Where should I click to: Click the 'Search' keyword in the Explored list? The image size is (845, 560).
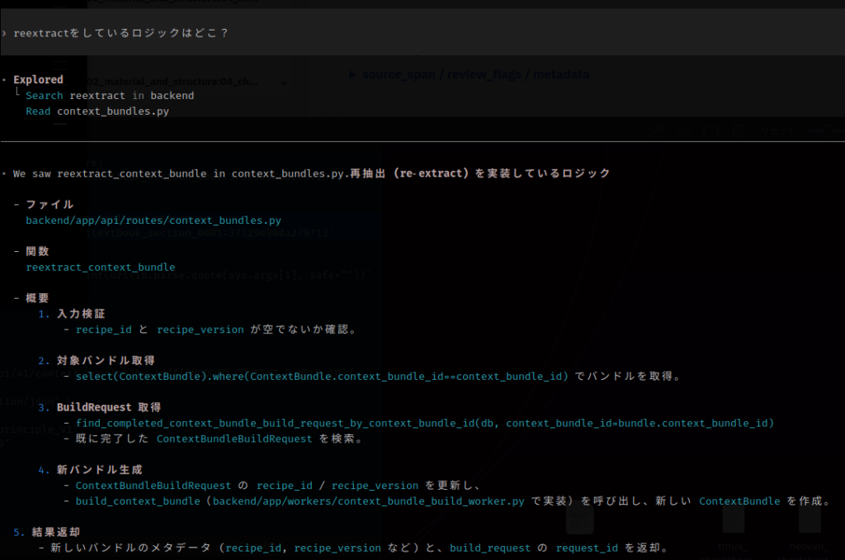click(45, 96)
